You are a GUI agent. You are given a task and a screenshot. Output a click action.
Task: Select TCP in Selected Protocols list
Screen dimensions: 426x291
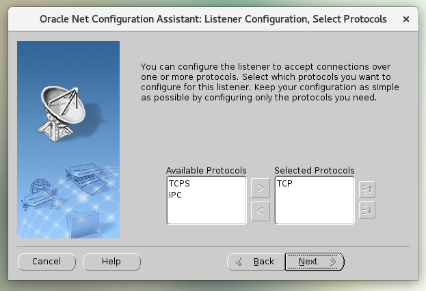pos(285,184)
